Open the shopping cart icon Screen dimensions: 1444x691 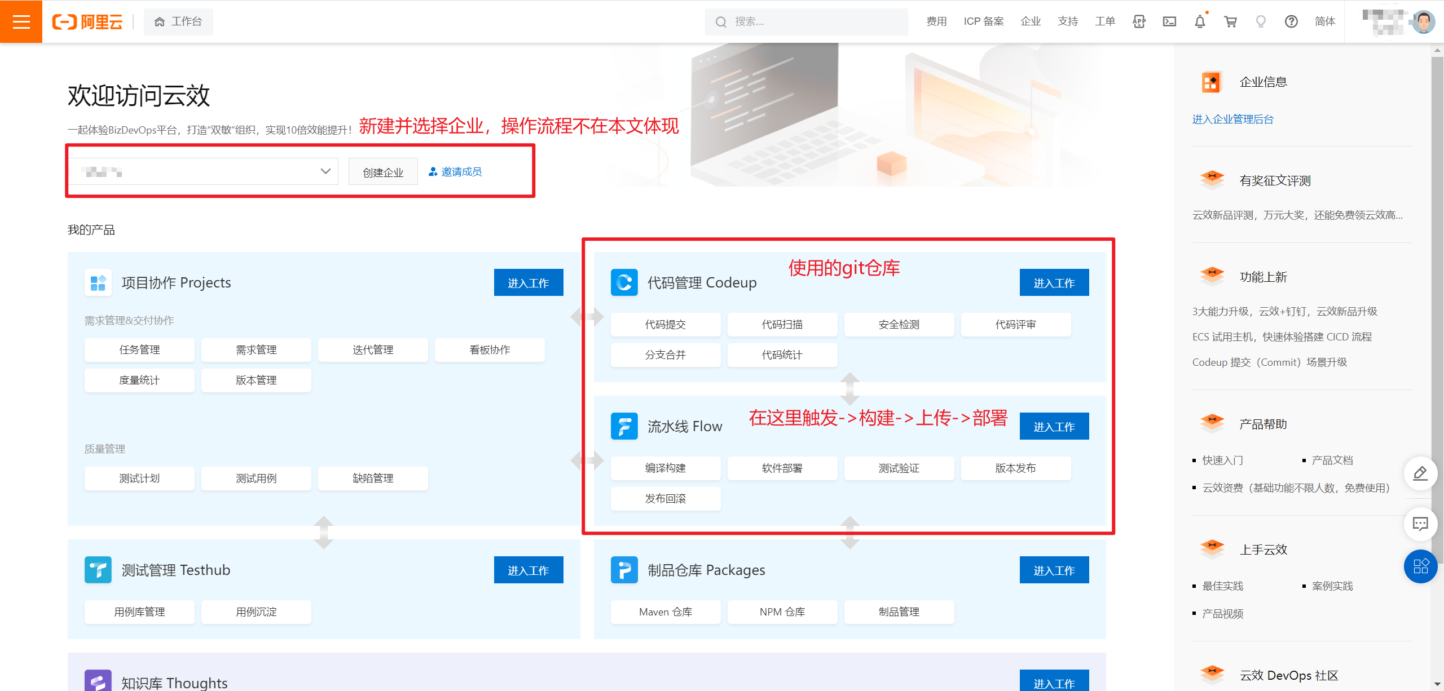pos(1230,21)
